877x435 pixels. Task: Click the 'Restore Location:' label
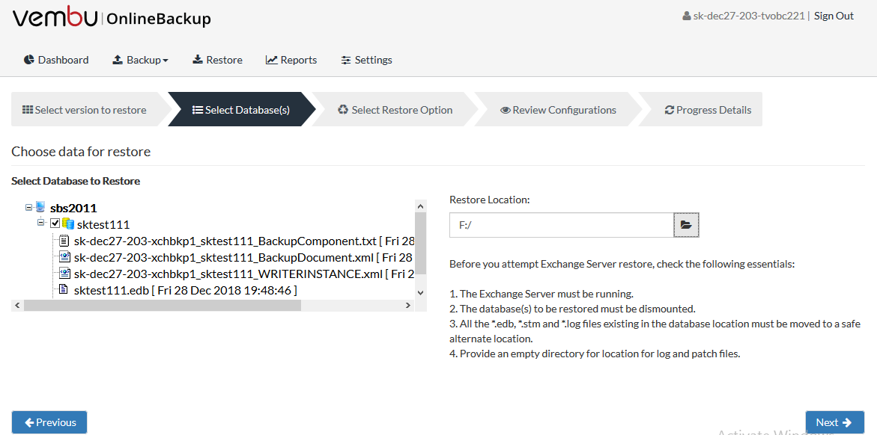(489, 200)
